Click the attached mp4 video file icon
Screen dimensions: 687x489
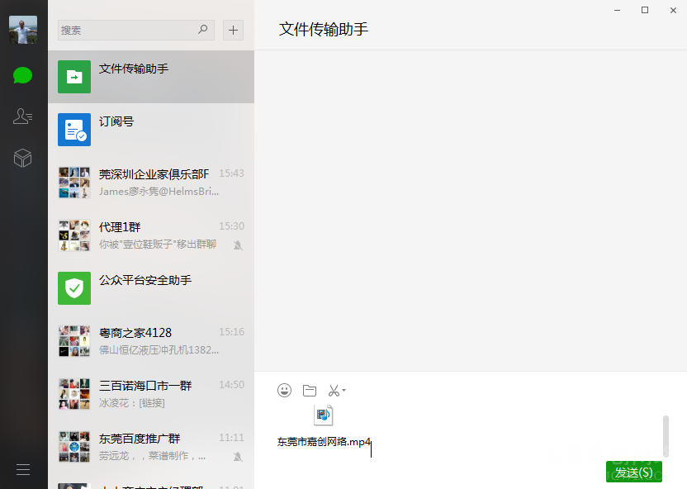point(324,415)
